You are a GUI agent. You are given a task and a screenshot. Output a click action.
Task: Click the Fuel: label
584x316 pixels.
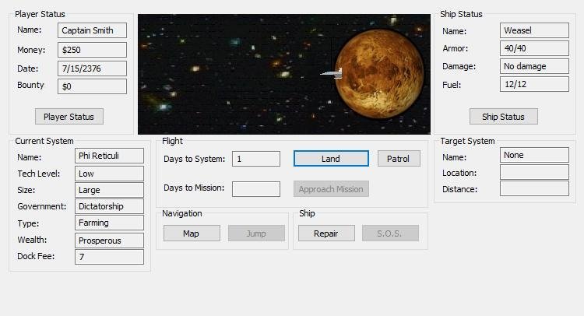pyautogui.click(x=452, y=85)
